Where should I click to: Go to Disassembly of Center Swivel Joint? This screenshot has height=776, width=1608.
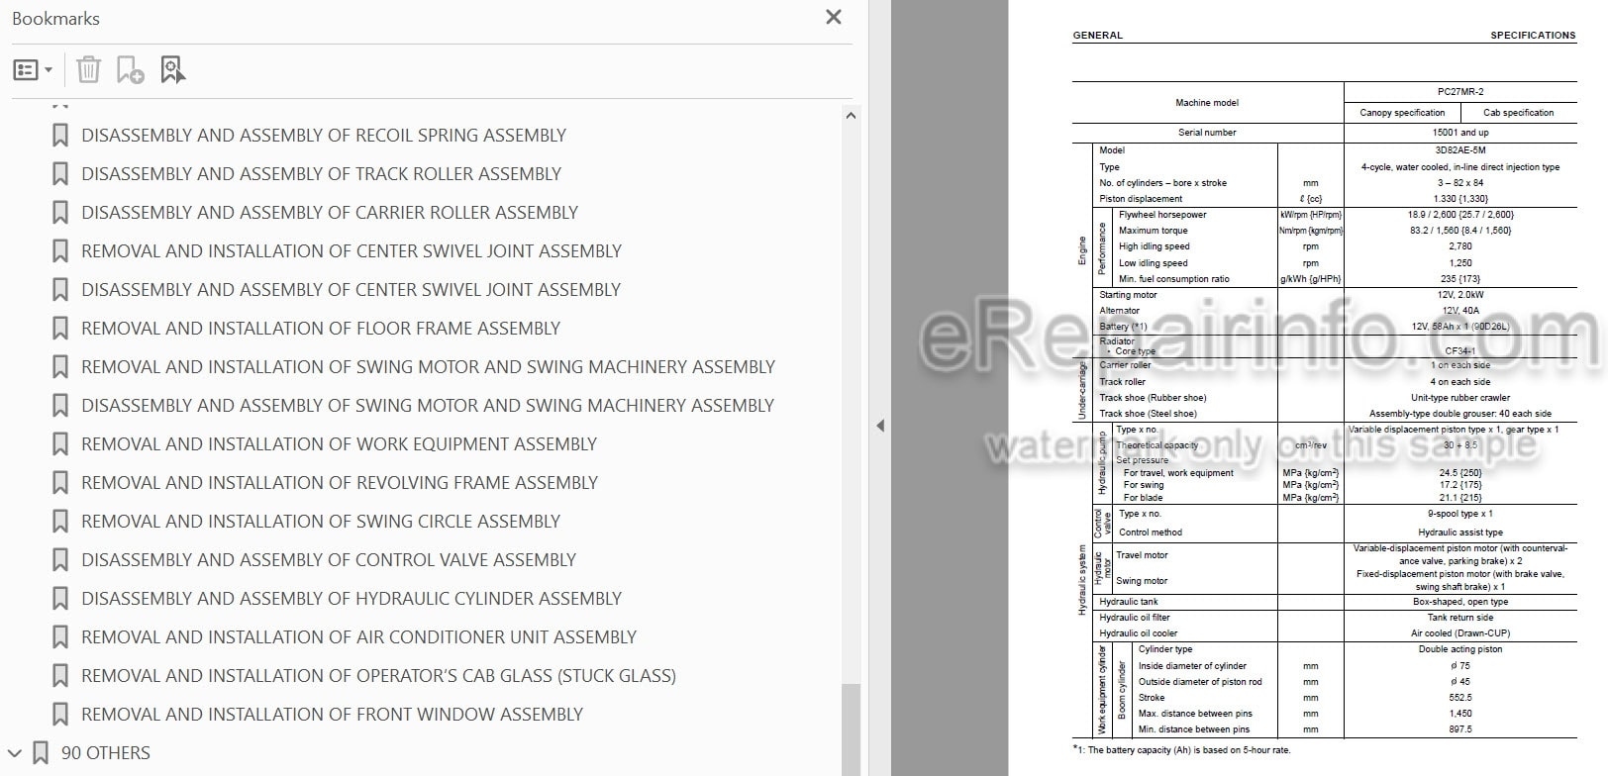coord(351,290)
